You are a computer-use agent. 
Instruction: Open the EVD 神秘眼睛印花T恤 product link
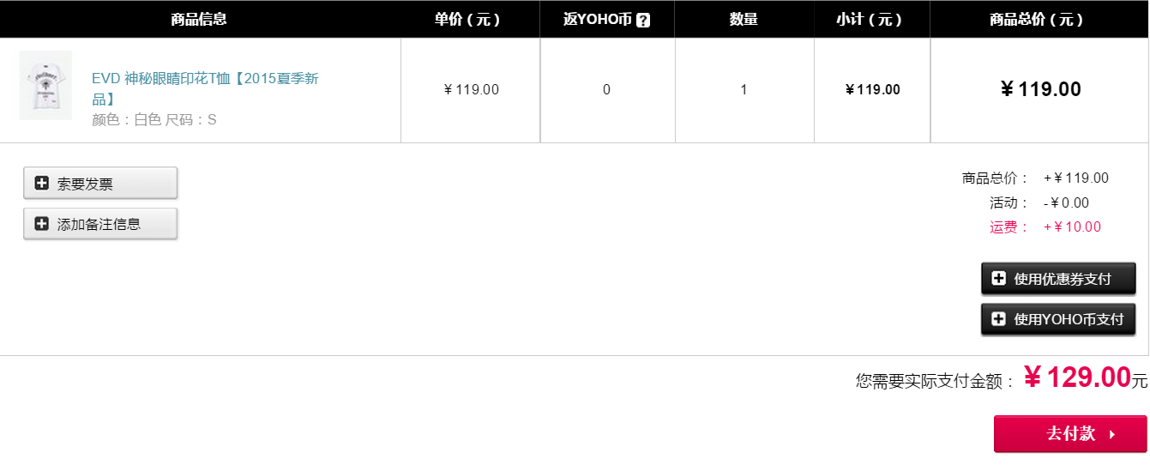click(x=206, y=88)
